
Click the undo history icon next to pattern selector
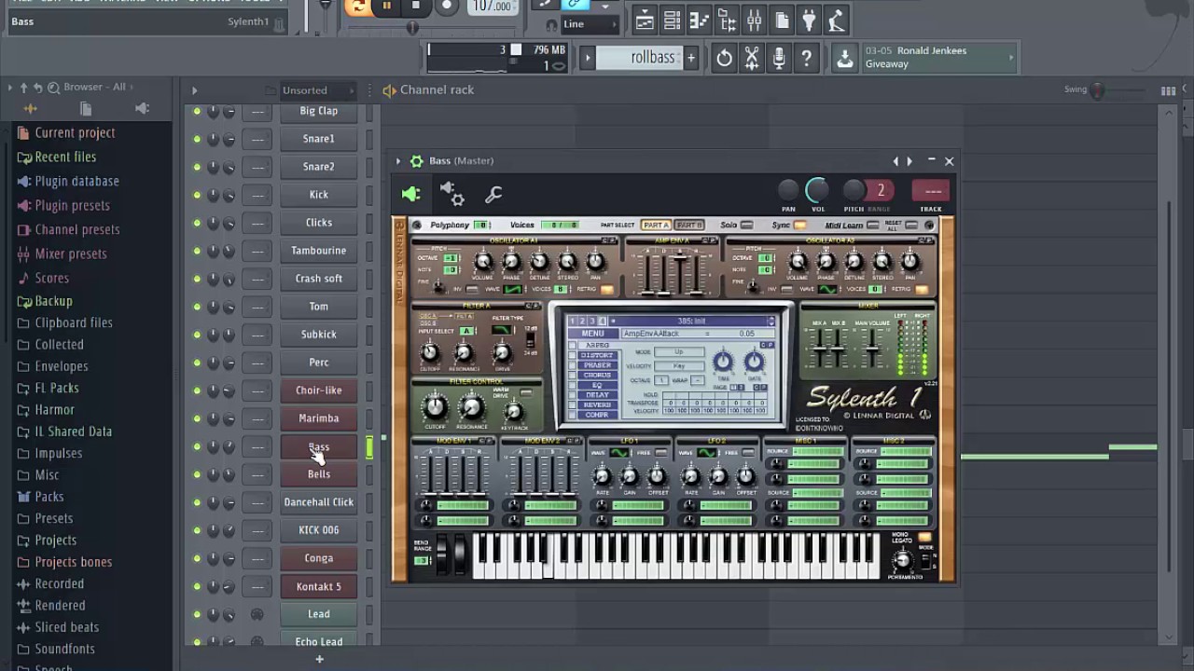[724, 58]
